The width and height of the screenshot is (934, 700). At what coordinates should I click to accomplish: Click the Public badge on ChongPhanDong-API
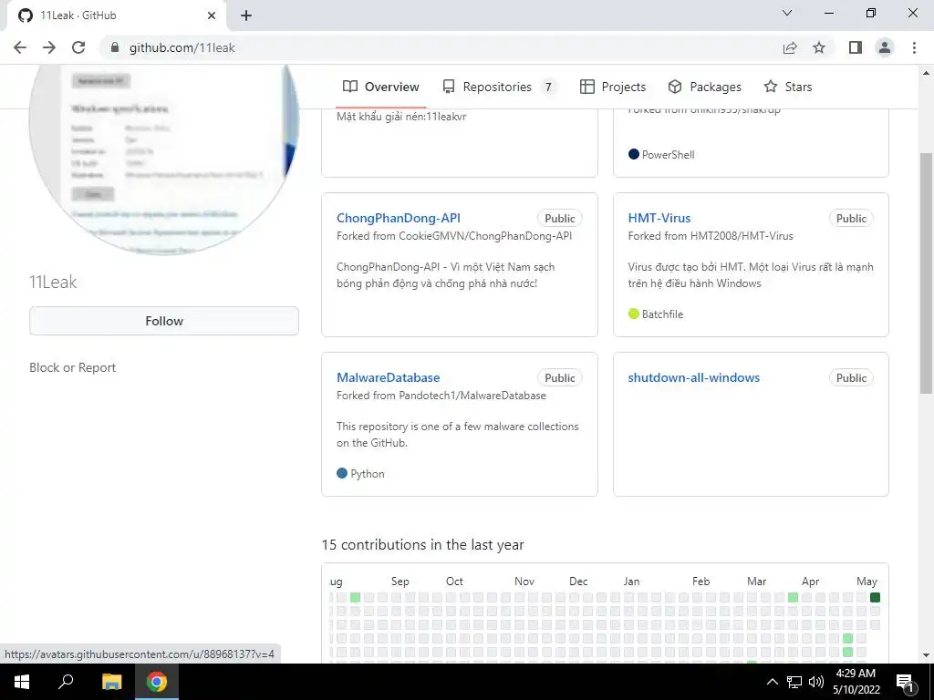(x=559, y=219)
